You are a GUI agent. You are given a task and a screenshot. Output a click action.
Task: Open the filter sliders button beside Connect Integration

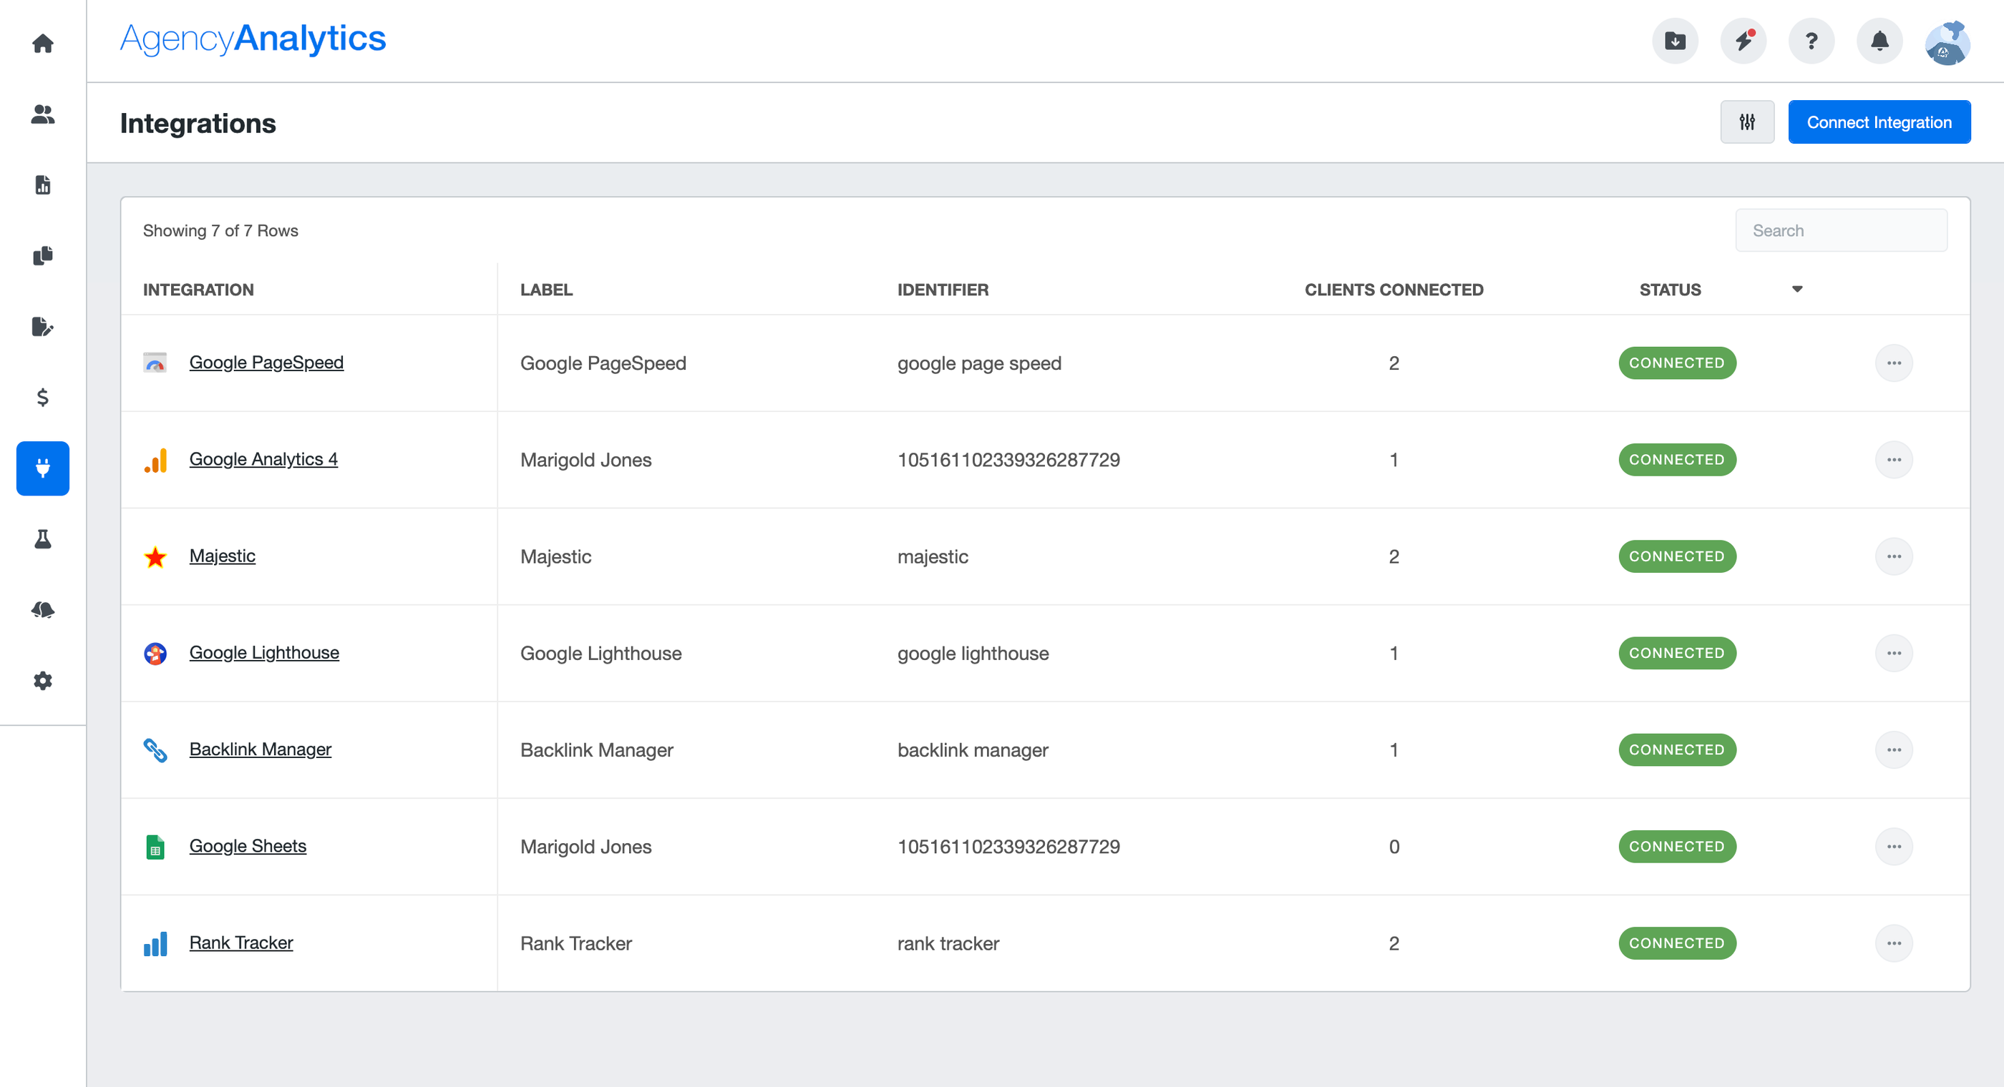tap(1747, 122)
